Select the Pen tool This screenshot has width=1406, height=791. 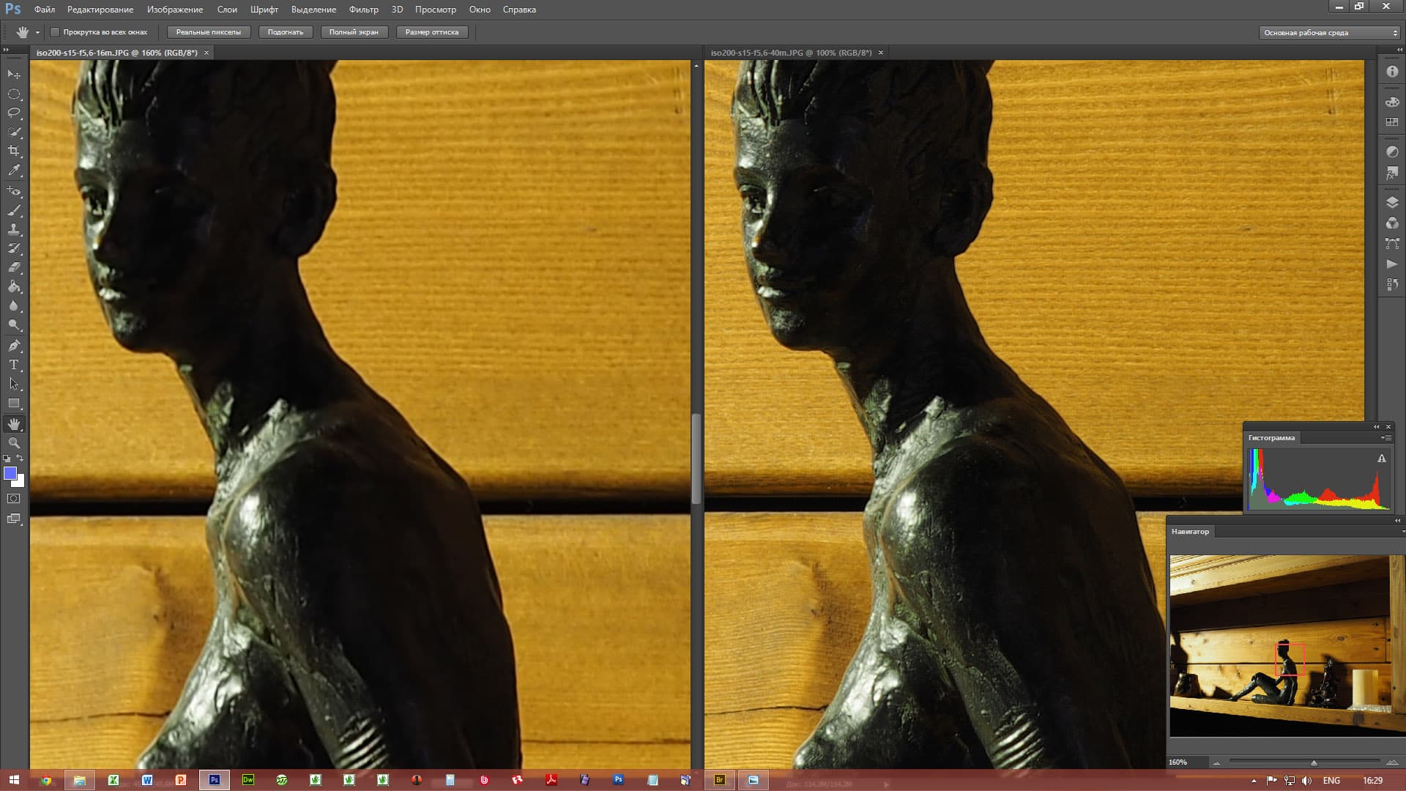click(x=14, y=346)
